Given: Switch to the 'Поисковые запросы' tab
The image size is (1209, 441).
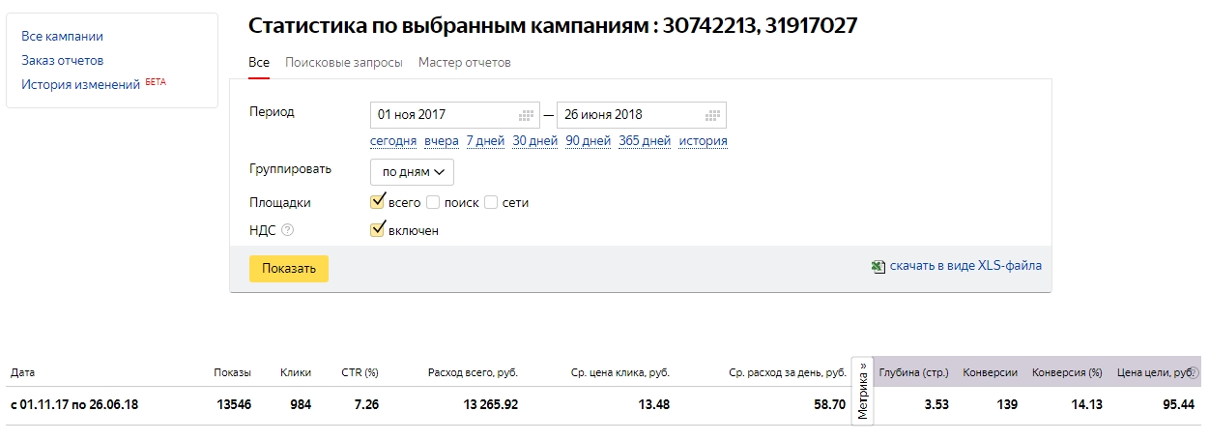Looking at the screenshot, I should (x=343, y=63).
